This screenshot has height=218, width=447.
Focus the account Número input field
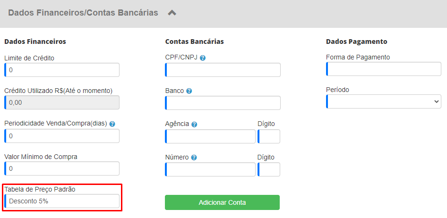click(210, 169)
